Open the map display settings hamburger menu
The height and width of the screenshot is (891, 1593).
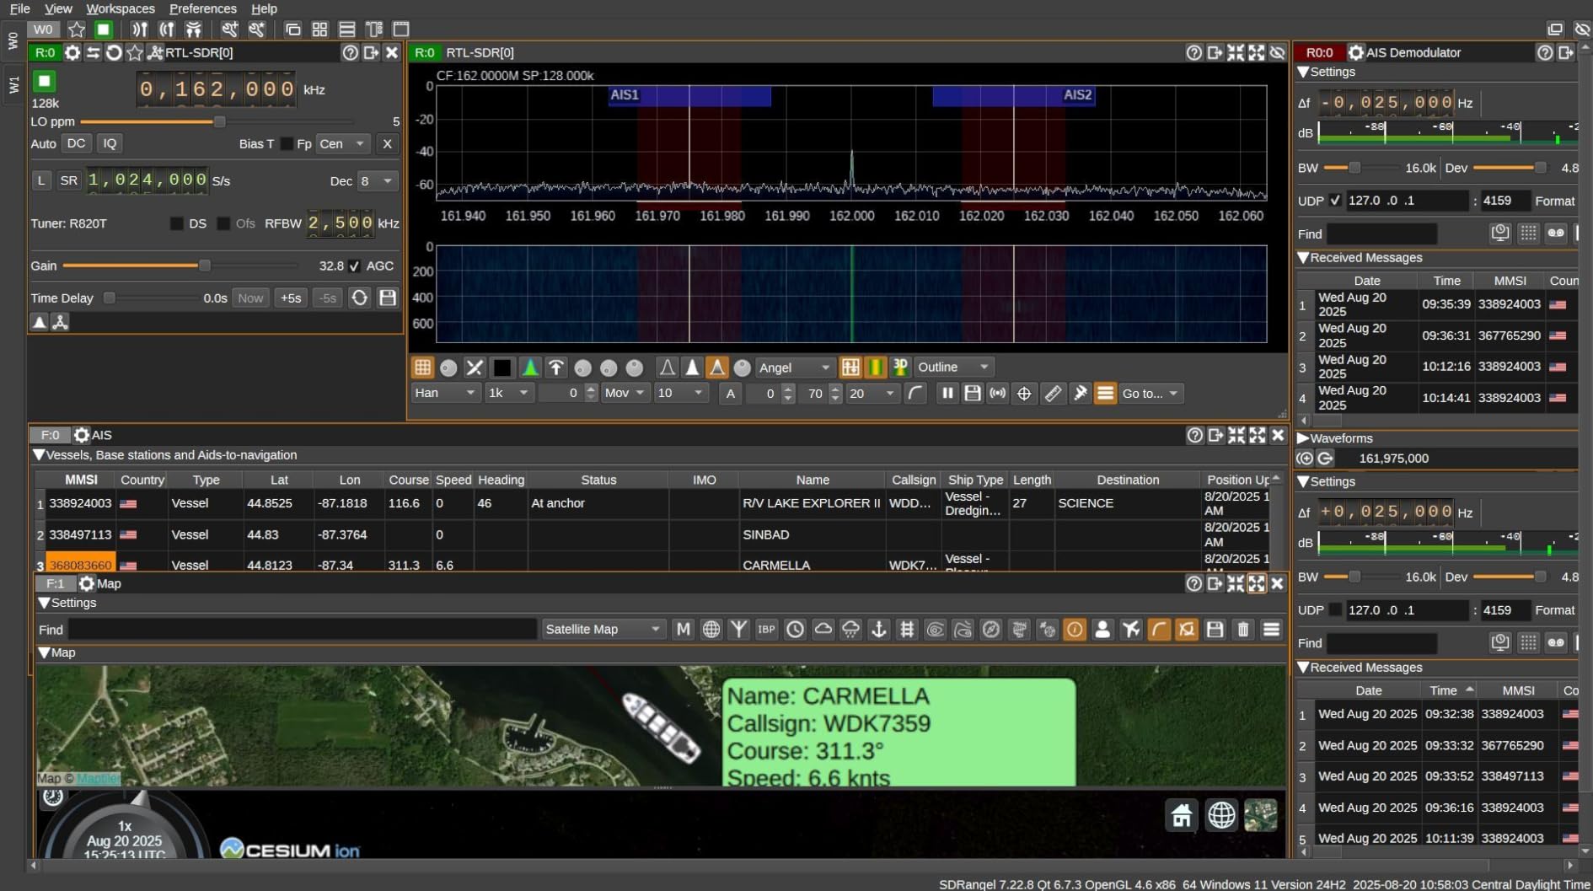point(1271,630)
